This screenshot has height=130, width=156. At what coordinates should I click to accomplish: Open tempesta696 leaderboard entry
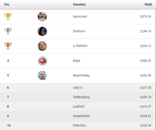81,116
